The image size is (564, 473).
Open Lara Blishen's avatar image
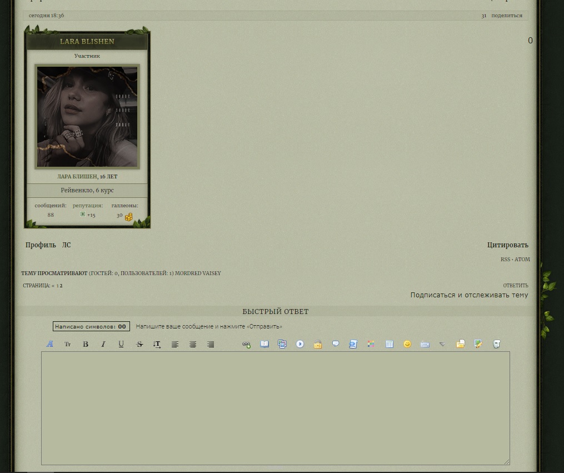87,117
